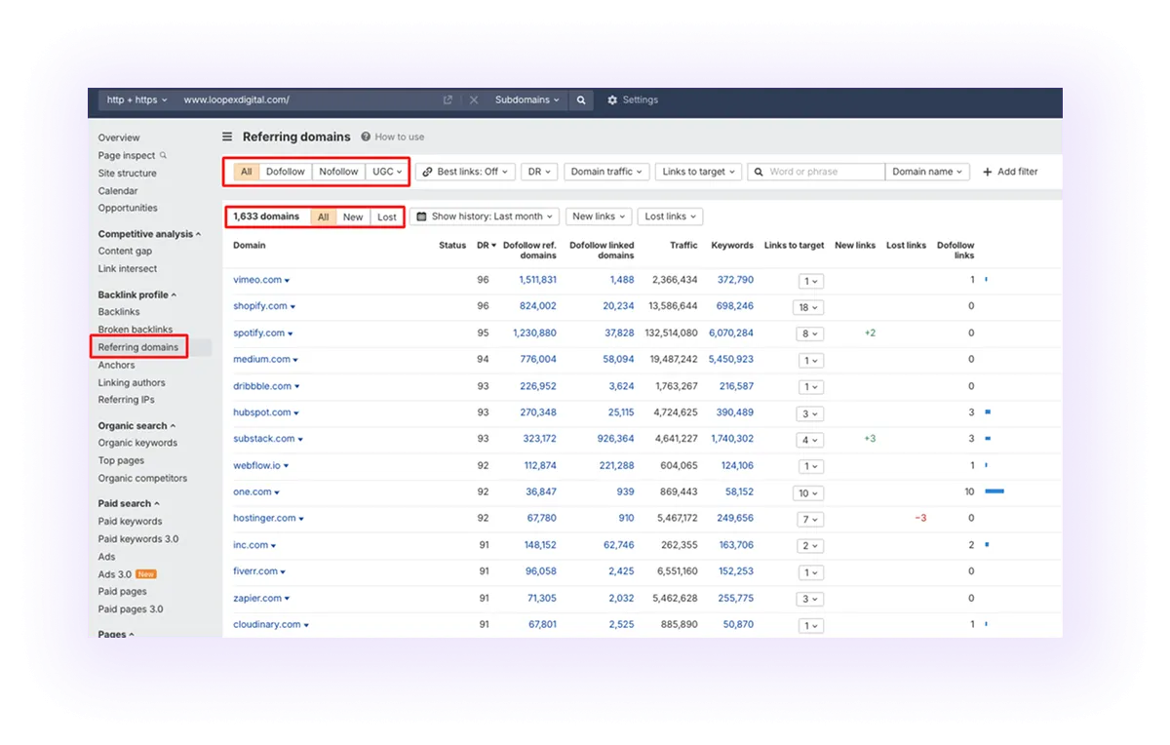The height and width of the screenshot is (745, 1170).
Task: Open the How to use help link
Action: point(393,137)
